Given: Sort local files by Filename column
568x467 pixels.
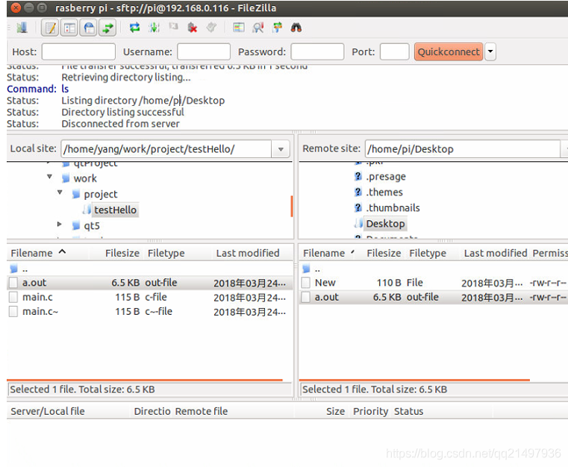Looking at the screenshot, I should coord(49,253).
